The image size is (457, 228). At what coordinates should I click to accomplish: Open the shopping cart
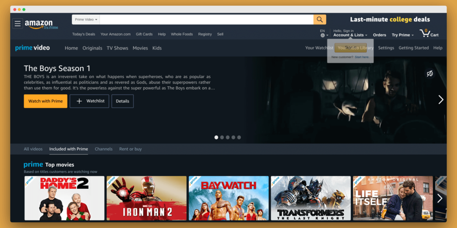click(x=429, y=33)
